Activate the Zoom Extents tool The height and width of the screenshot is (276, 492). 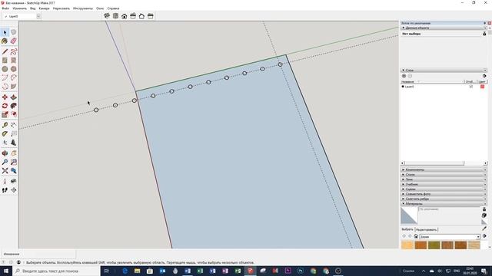(5, 171)
